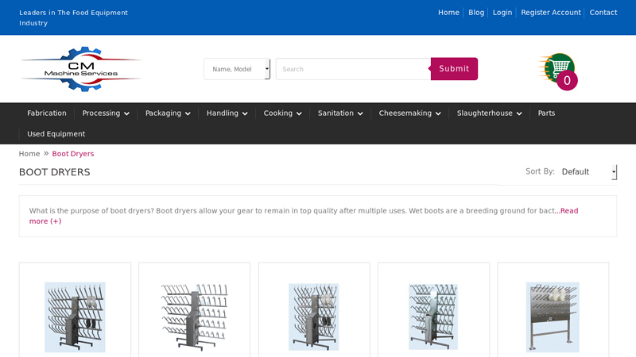Go to Home in the breadcrumb

[29, 154]
